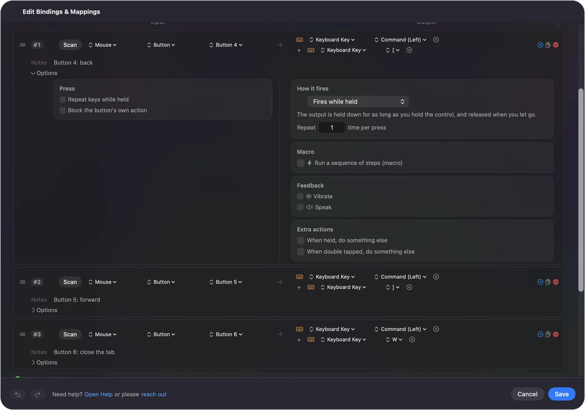585x410 pixels.
Task: Enable Speak feedback
Action: (x=300, y=207)
